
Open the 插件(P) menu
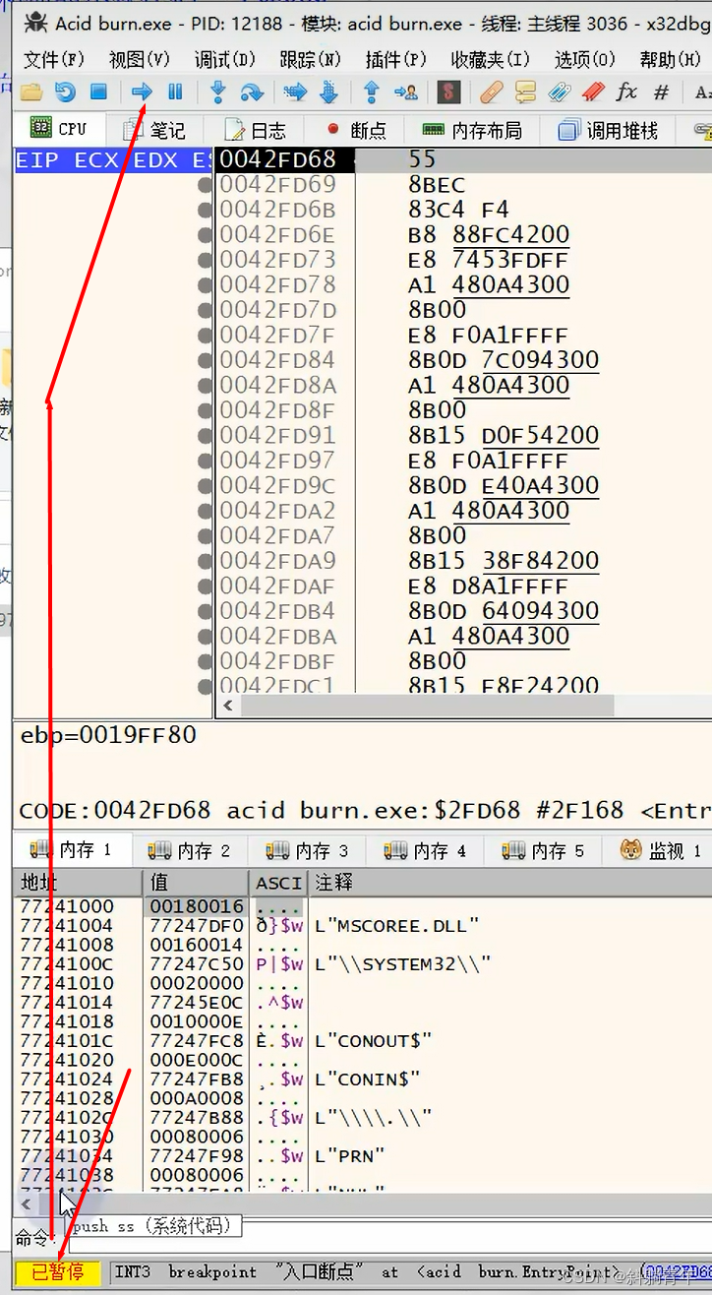coord(395,59)
